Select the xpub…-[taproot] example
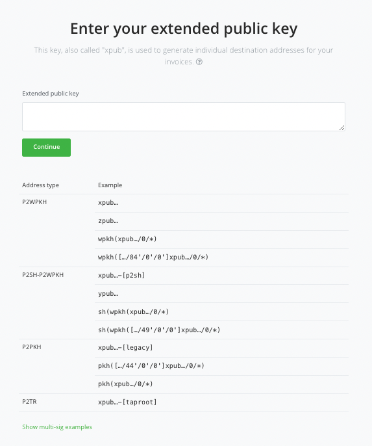This screenshot has height=446, width=372. pyautogui.click(x=127, y=402)
